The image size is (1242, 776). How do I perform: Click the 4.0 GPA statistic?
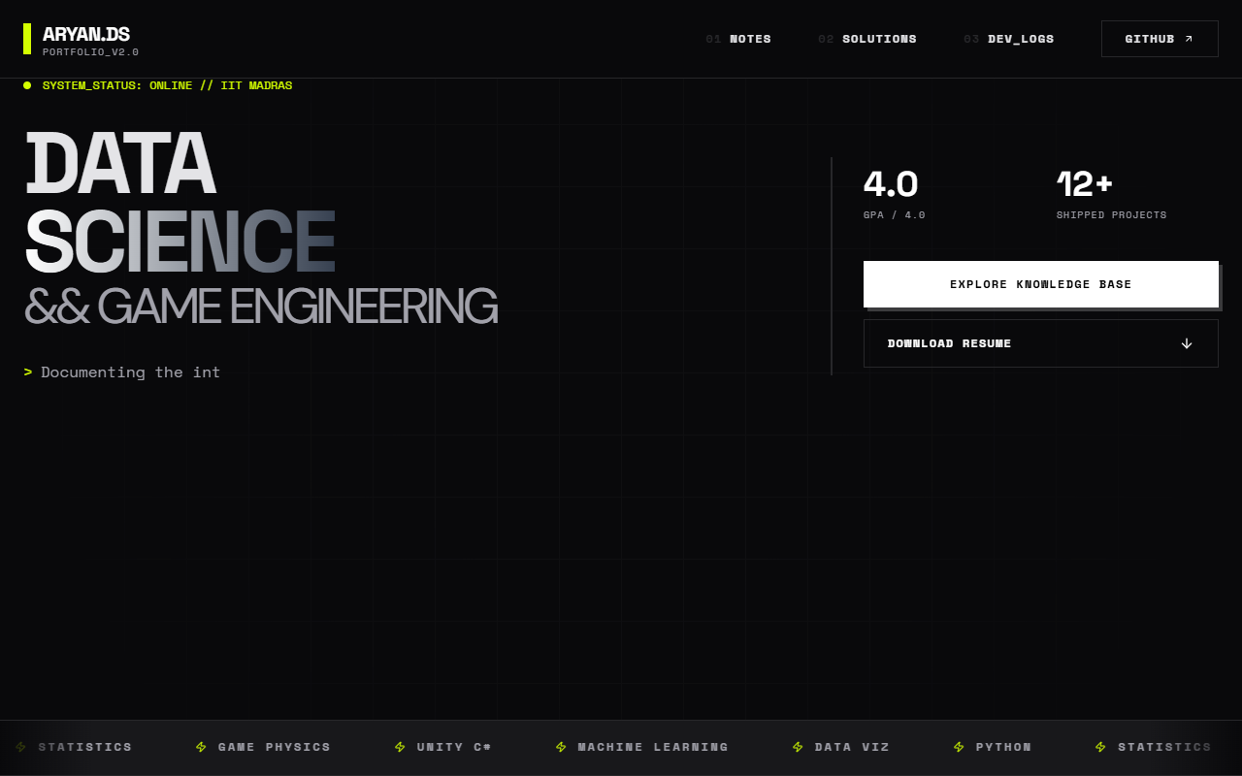[891, 184]
